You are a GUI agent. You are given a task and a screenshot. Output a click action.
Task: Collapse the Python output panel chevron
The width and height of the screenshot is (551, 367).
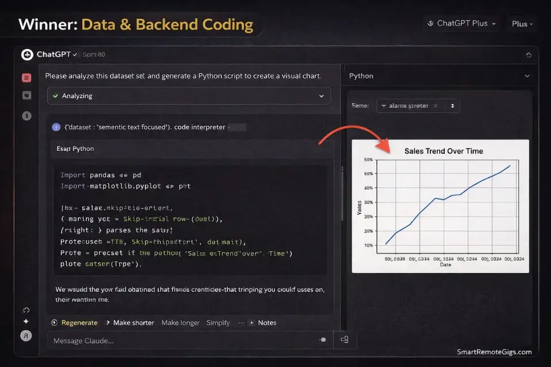click(x=527, y=76)
